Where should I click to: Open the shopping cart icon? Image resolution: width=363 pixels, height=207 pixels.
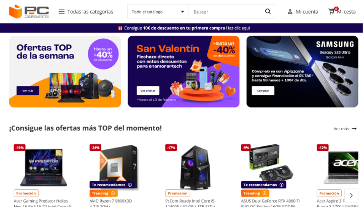pos(332,11)
